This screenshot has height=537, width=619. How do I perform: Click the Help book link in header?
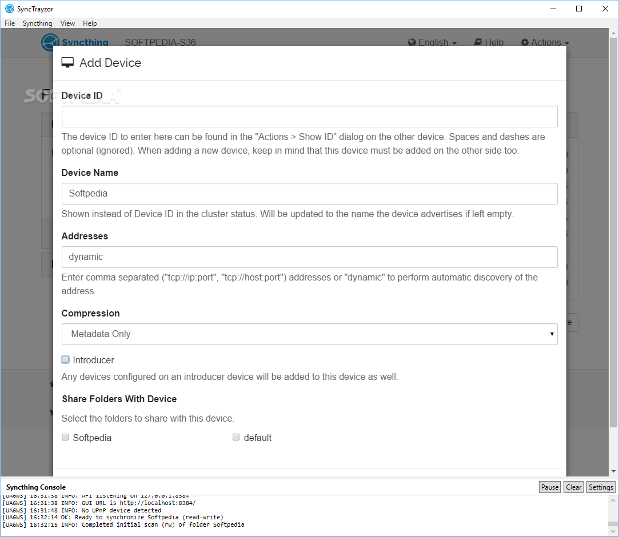point(489,42)
